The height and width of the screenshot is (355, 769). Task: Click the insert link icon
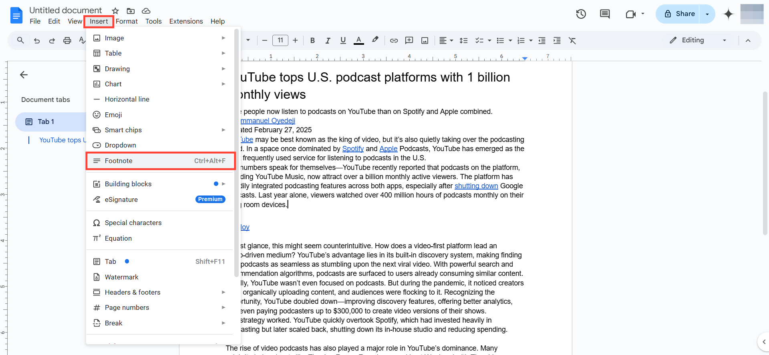[x=394, y=40]
